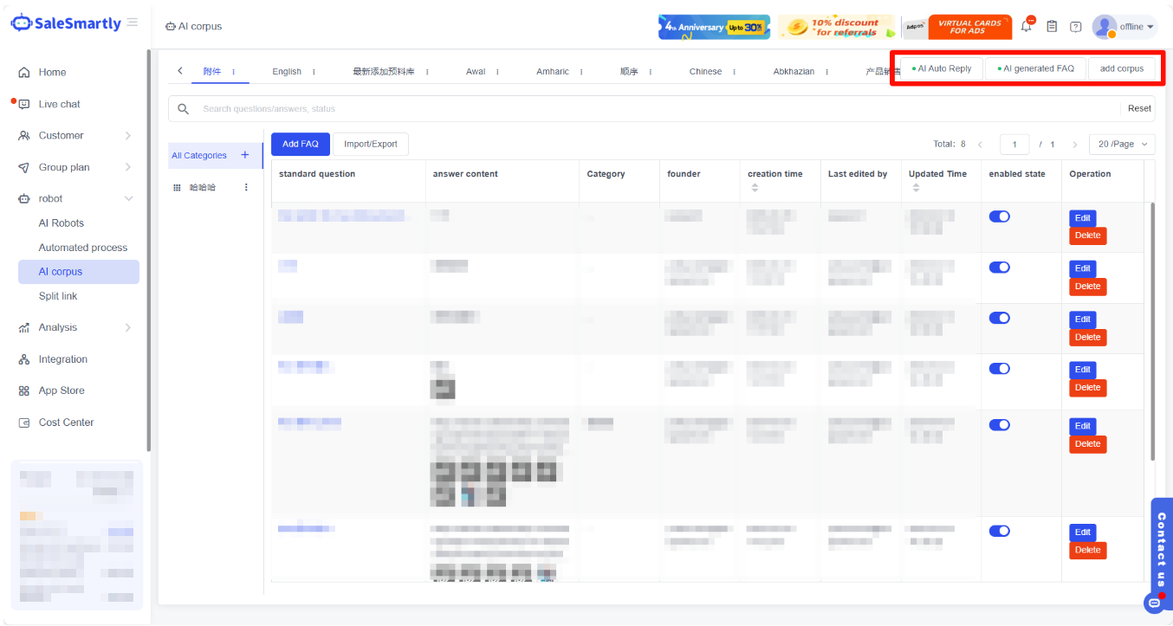Click the plus icon beside All Categories
This screenshot has width=1173, height=626.
[245, 155]
